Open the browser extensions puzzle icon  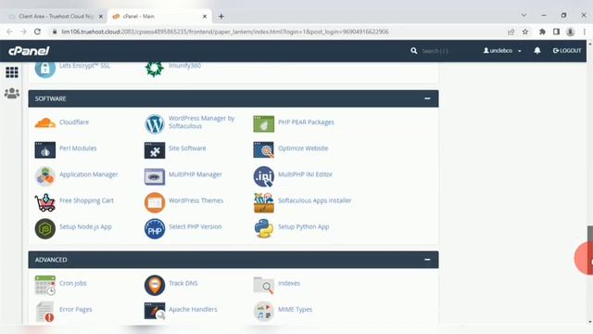[542, 32]
